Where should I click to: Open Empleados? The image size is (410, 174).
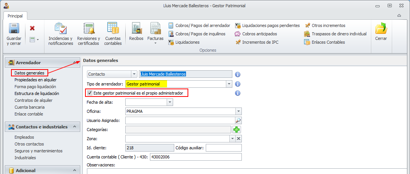tap(24, 137)
